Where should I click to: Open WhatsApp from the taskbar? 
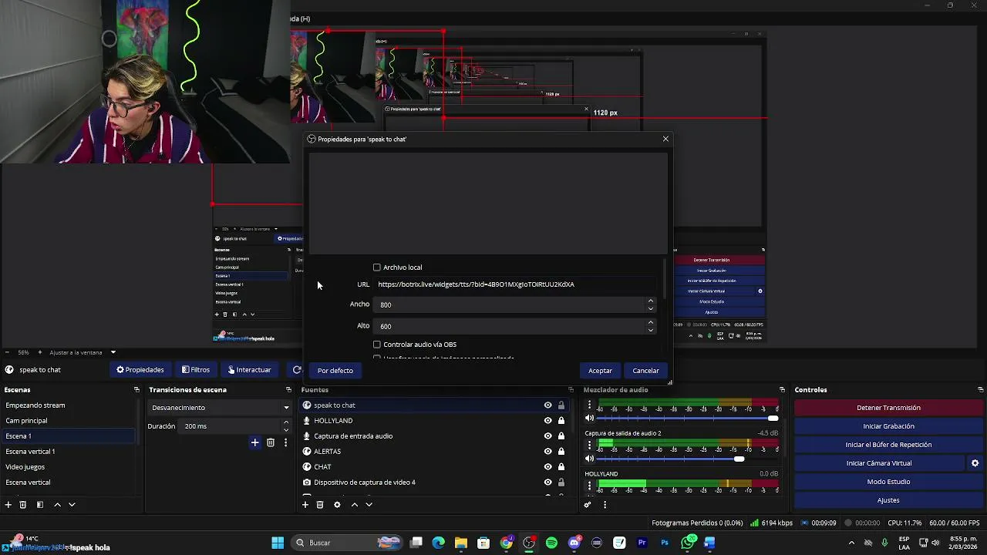pos(688,543)
